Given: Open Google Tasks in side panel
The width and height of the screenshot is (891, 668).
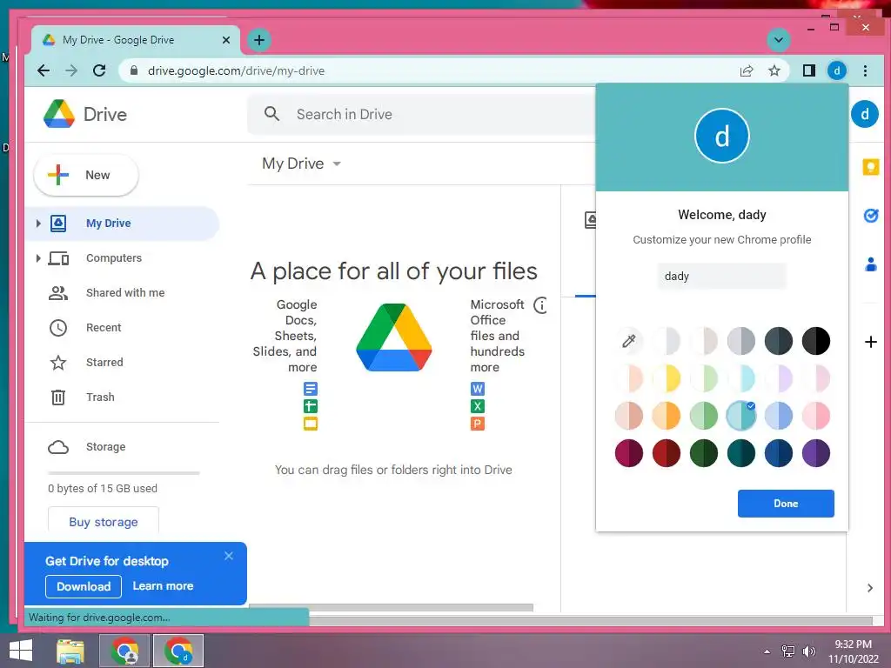Looking at the screenshot, I should coord(870,216).
